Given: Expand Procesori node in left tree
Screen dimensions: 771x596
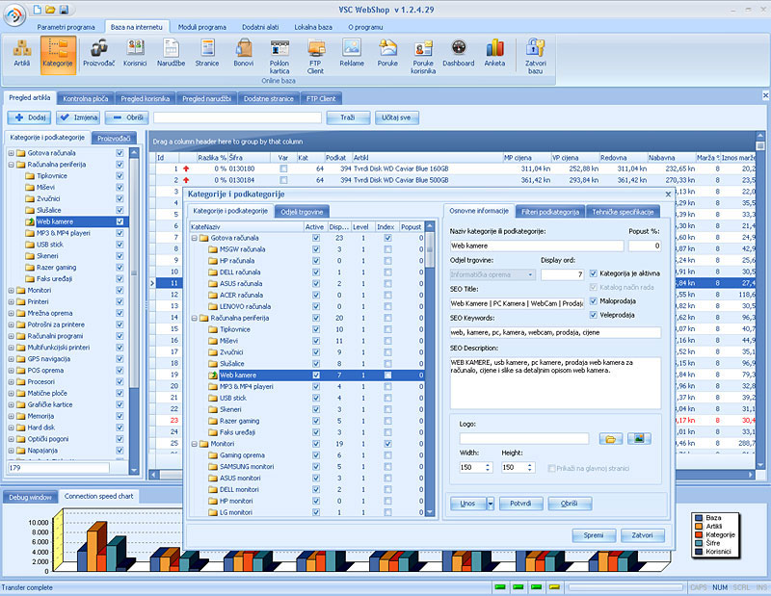Looking at the screenshot, I should [x=11, y=382].
